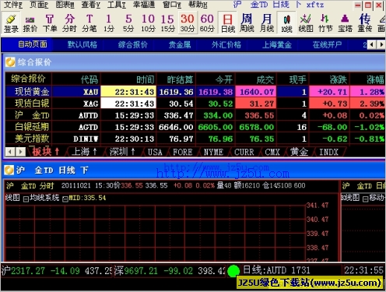This screenshot has width=386, height=292.
Task: Open the 幸福通 menu
Action: point(144,5)
